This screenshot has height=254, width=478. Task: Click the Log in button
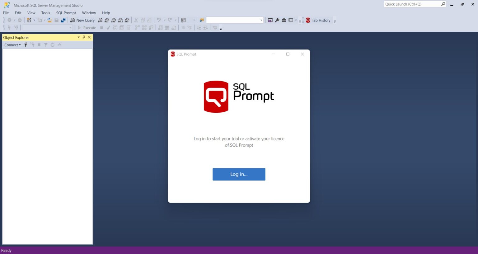point(239,174)
